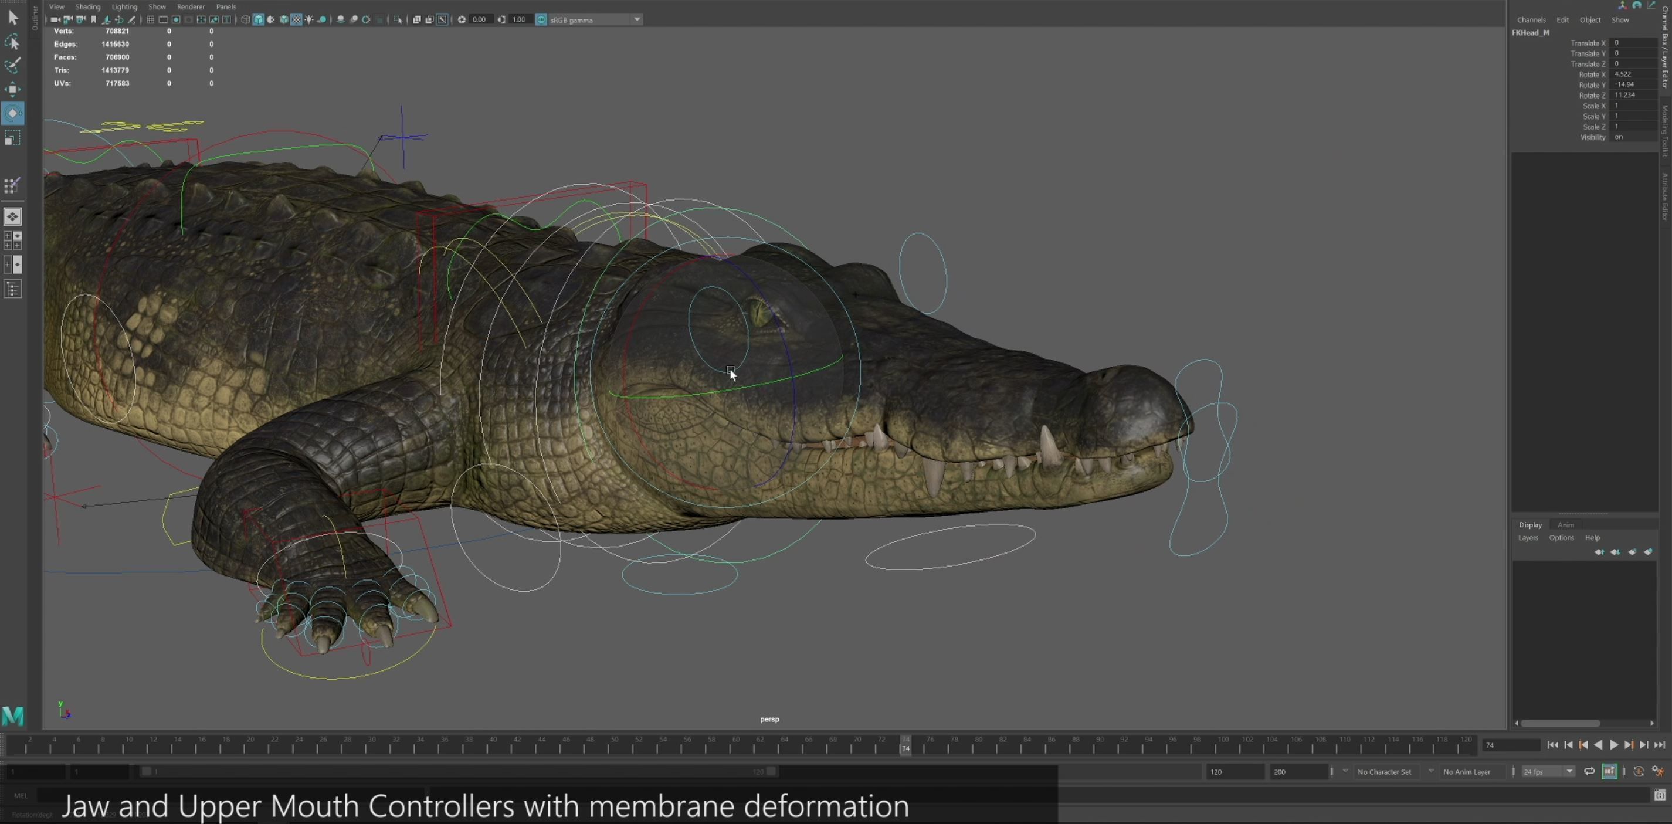Image resolution: width=1672 pixels, height=824 pixels.
Task: Toggle the resolution gate icon
Action: tap(176, 19)
